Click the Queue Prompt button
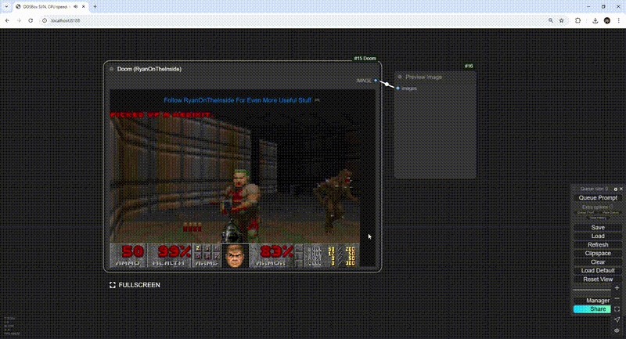The height and width of the screenshot is (339, 626). coord(598,197)
